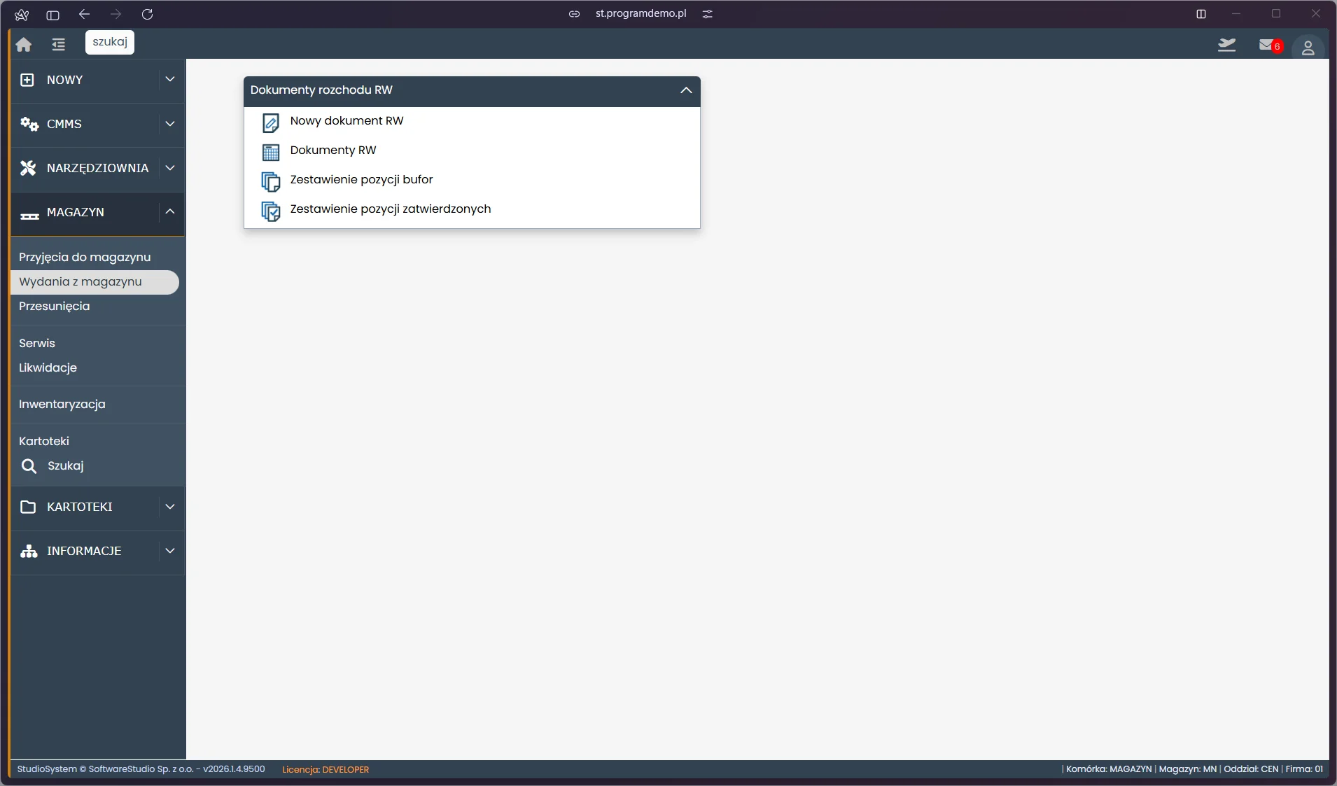Click the Dokumenty RW table icon
The width and height of the screenshot is (1337, 786).
[271, 152]
